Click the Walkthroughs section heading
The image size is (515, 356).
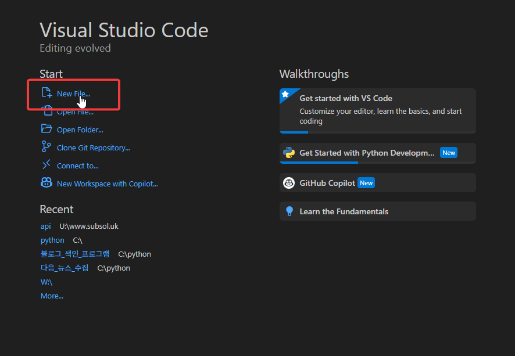[314, 74]
